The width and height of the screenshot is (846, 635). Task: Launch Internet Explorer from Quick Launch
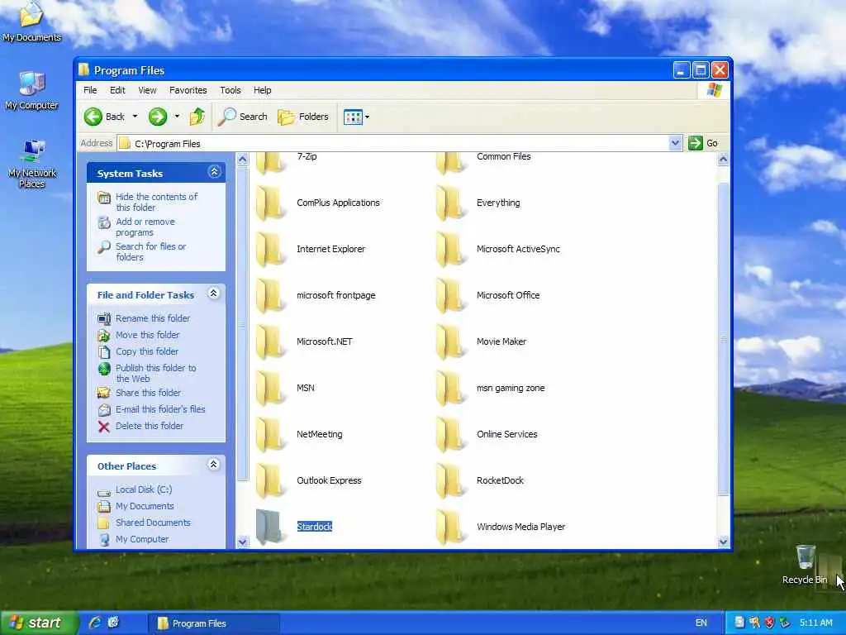(x=96, y=623)
